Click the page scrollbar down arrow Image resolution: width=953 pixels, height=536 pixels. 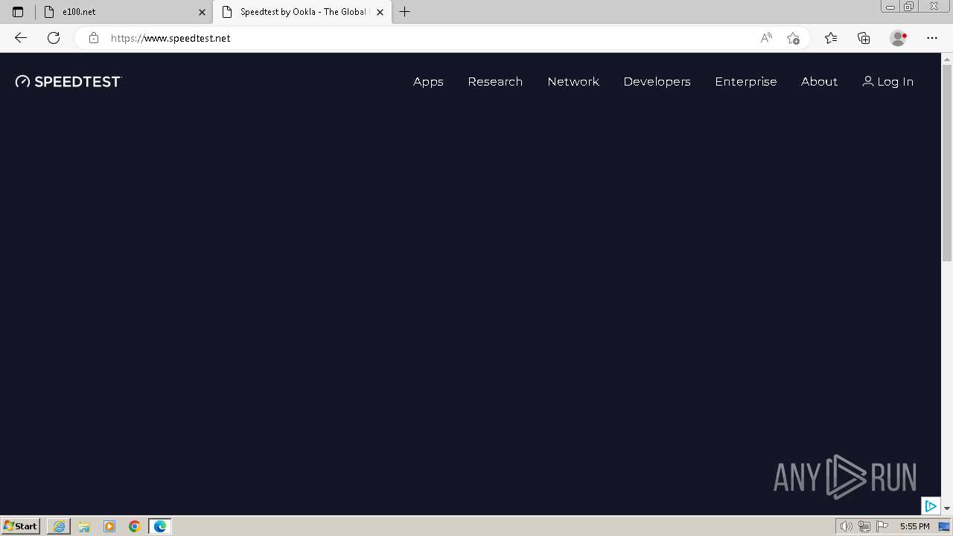click(x=947, y=508)
